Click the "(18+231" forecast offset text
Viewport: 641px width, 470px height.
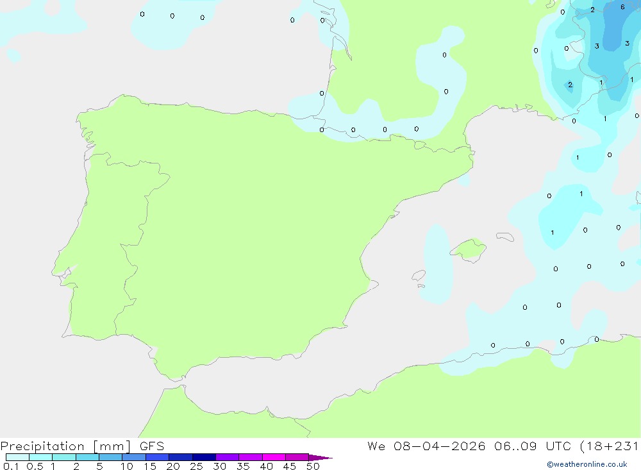[x=610, y=446]
